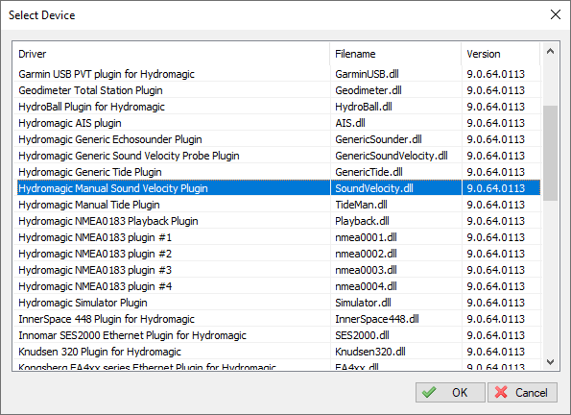Click the scroll up arrow
The width and height of the screenshot is (571, 415).
point(550,52)
